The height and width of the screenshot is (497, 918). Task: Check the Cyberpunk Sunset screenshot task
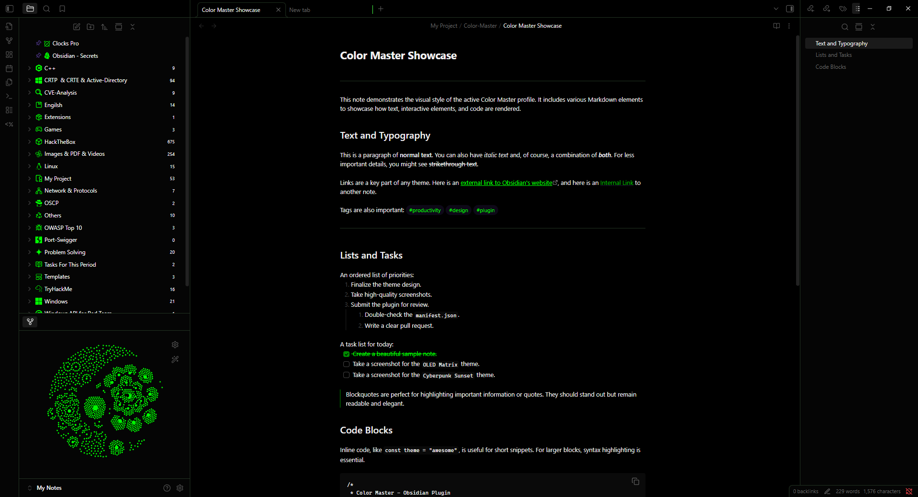tap(346, 375)
